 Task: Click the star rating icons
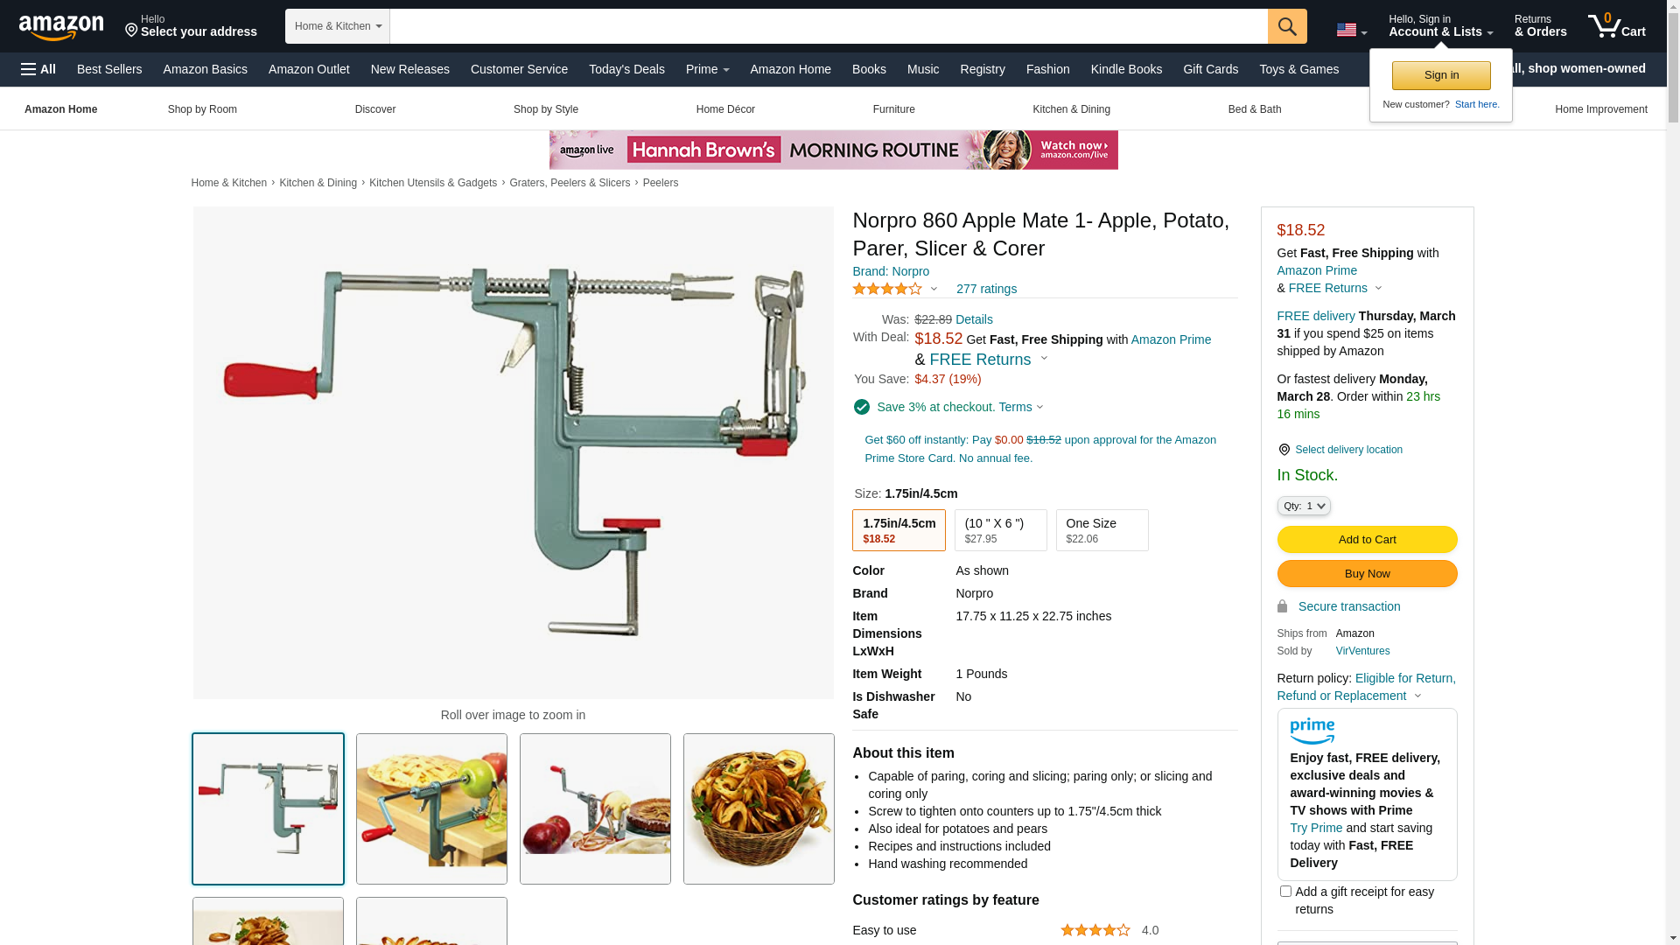pyautogui.click(x=887, y=289)
